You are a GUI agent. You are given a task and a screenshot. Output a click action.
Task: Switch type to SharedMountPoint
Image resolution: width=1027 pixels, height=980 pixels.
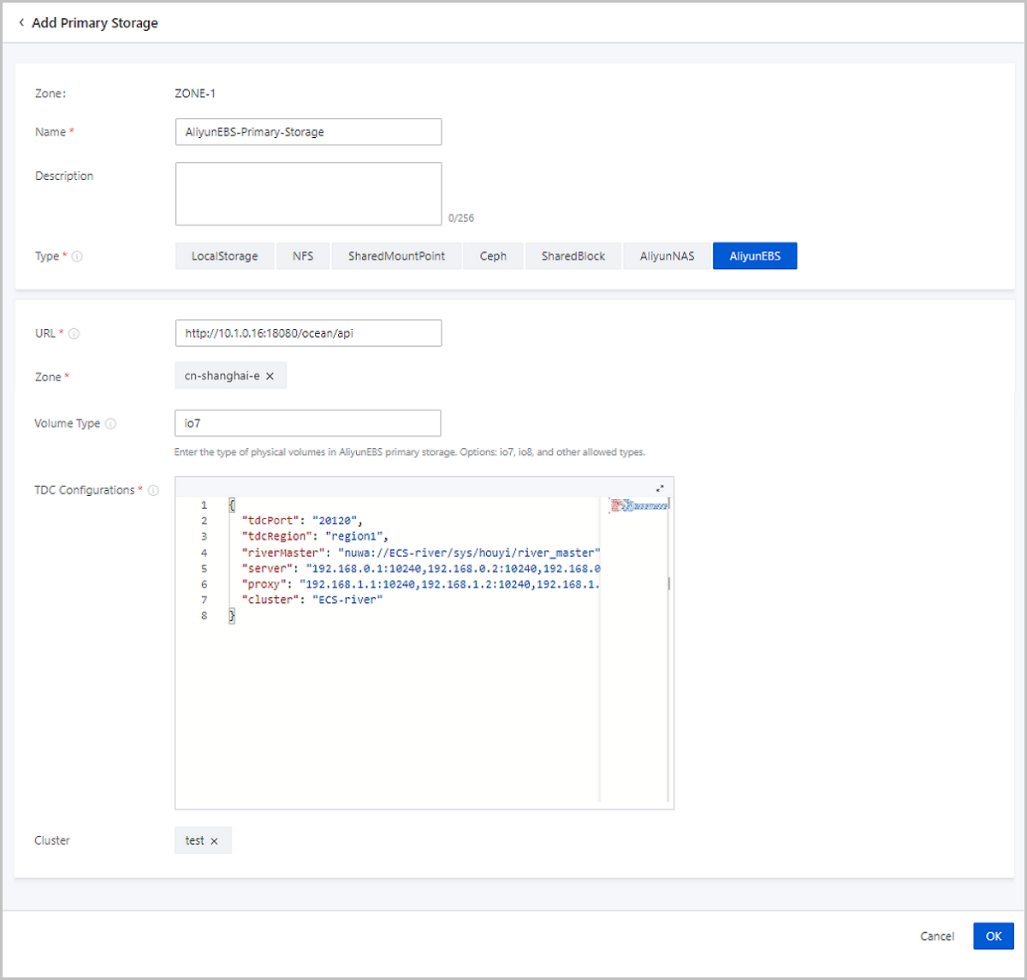point(396,256)
